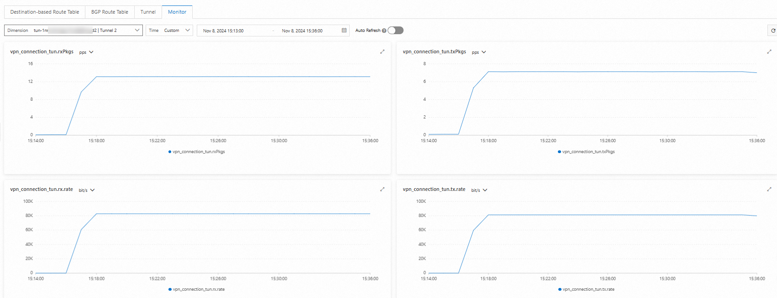Screen dimensions: 777x298
Task: Switch to the Tunnel tab
Action: tap(148, 12)
